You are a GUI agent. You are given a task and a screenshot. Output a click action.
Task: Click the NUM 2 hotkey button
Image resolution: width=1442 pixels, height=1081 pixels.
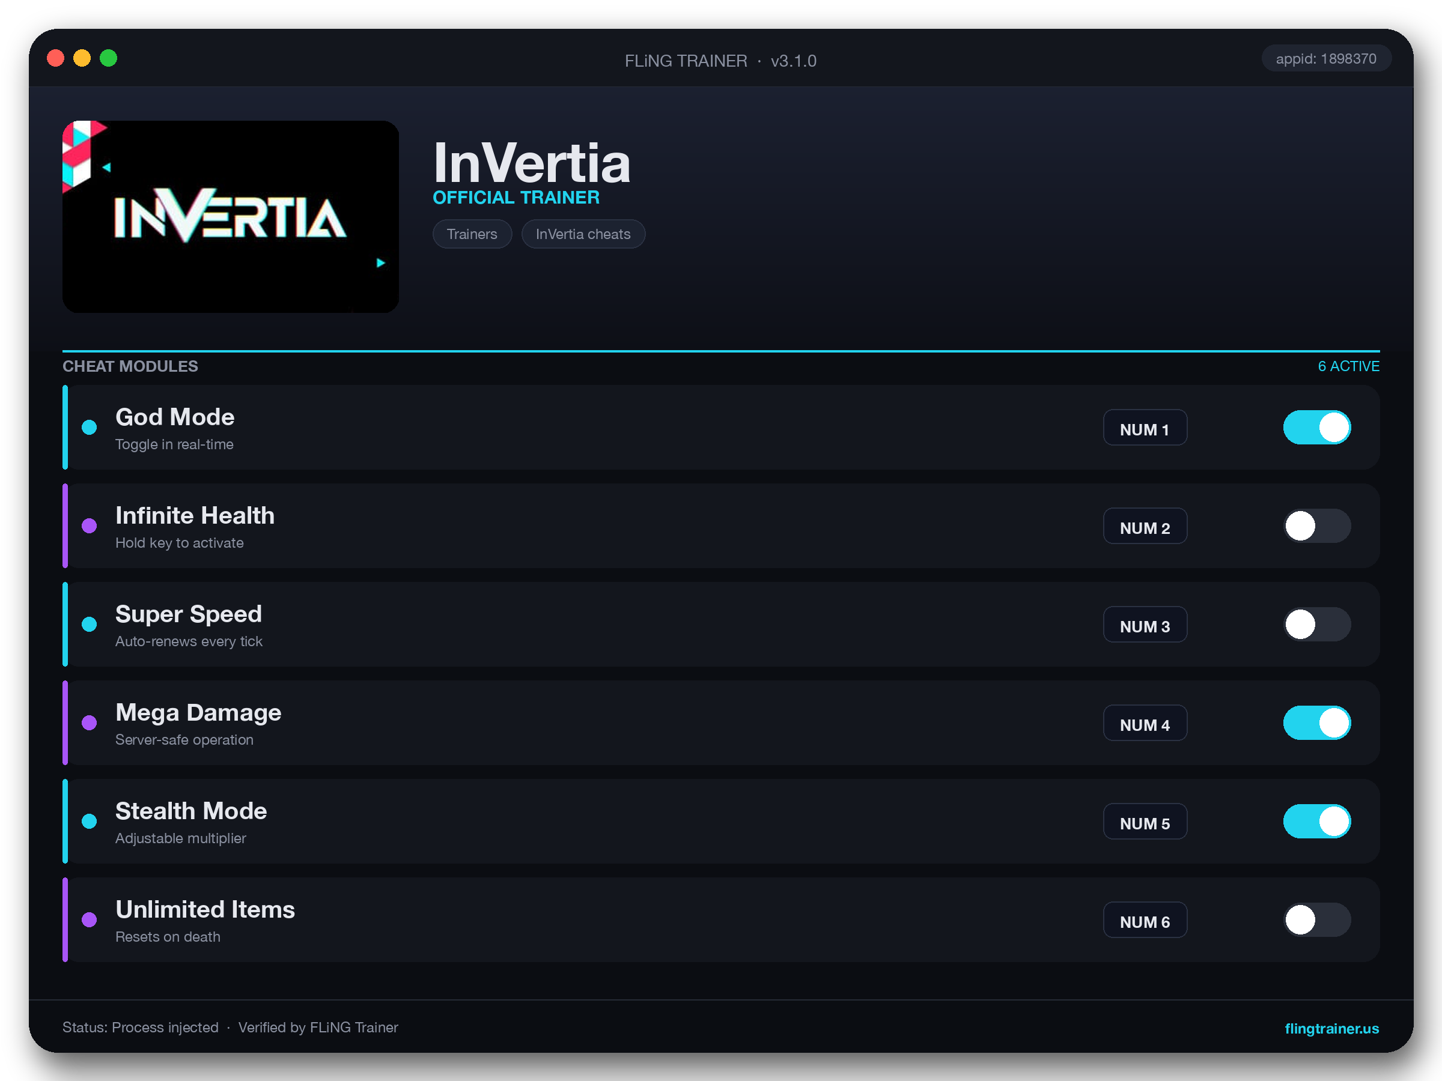[x=1145, y=526]
